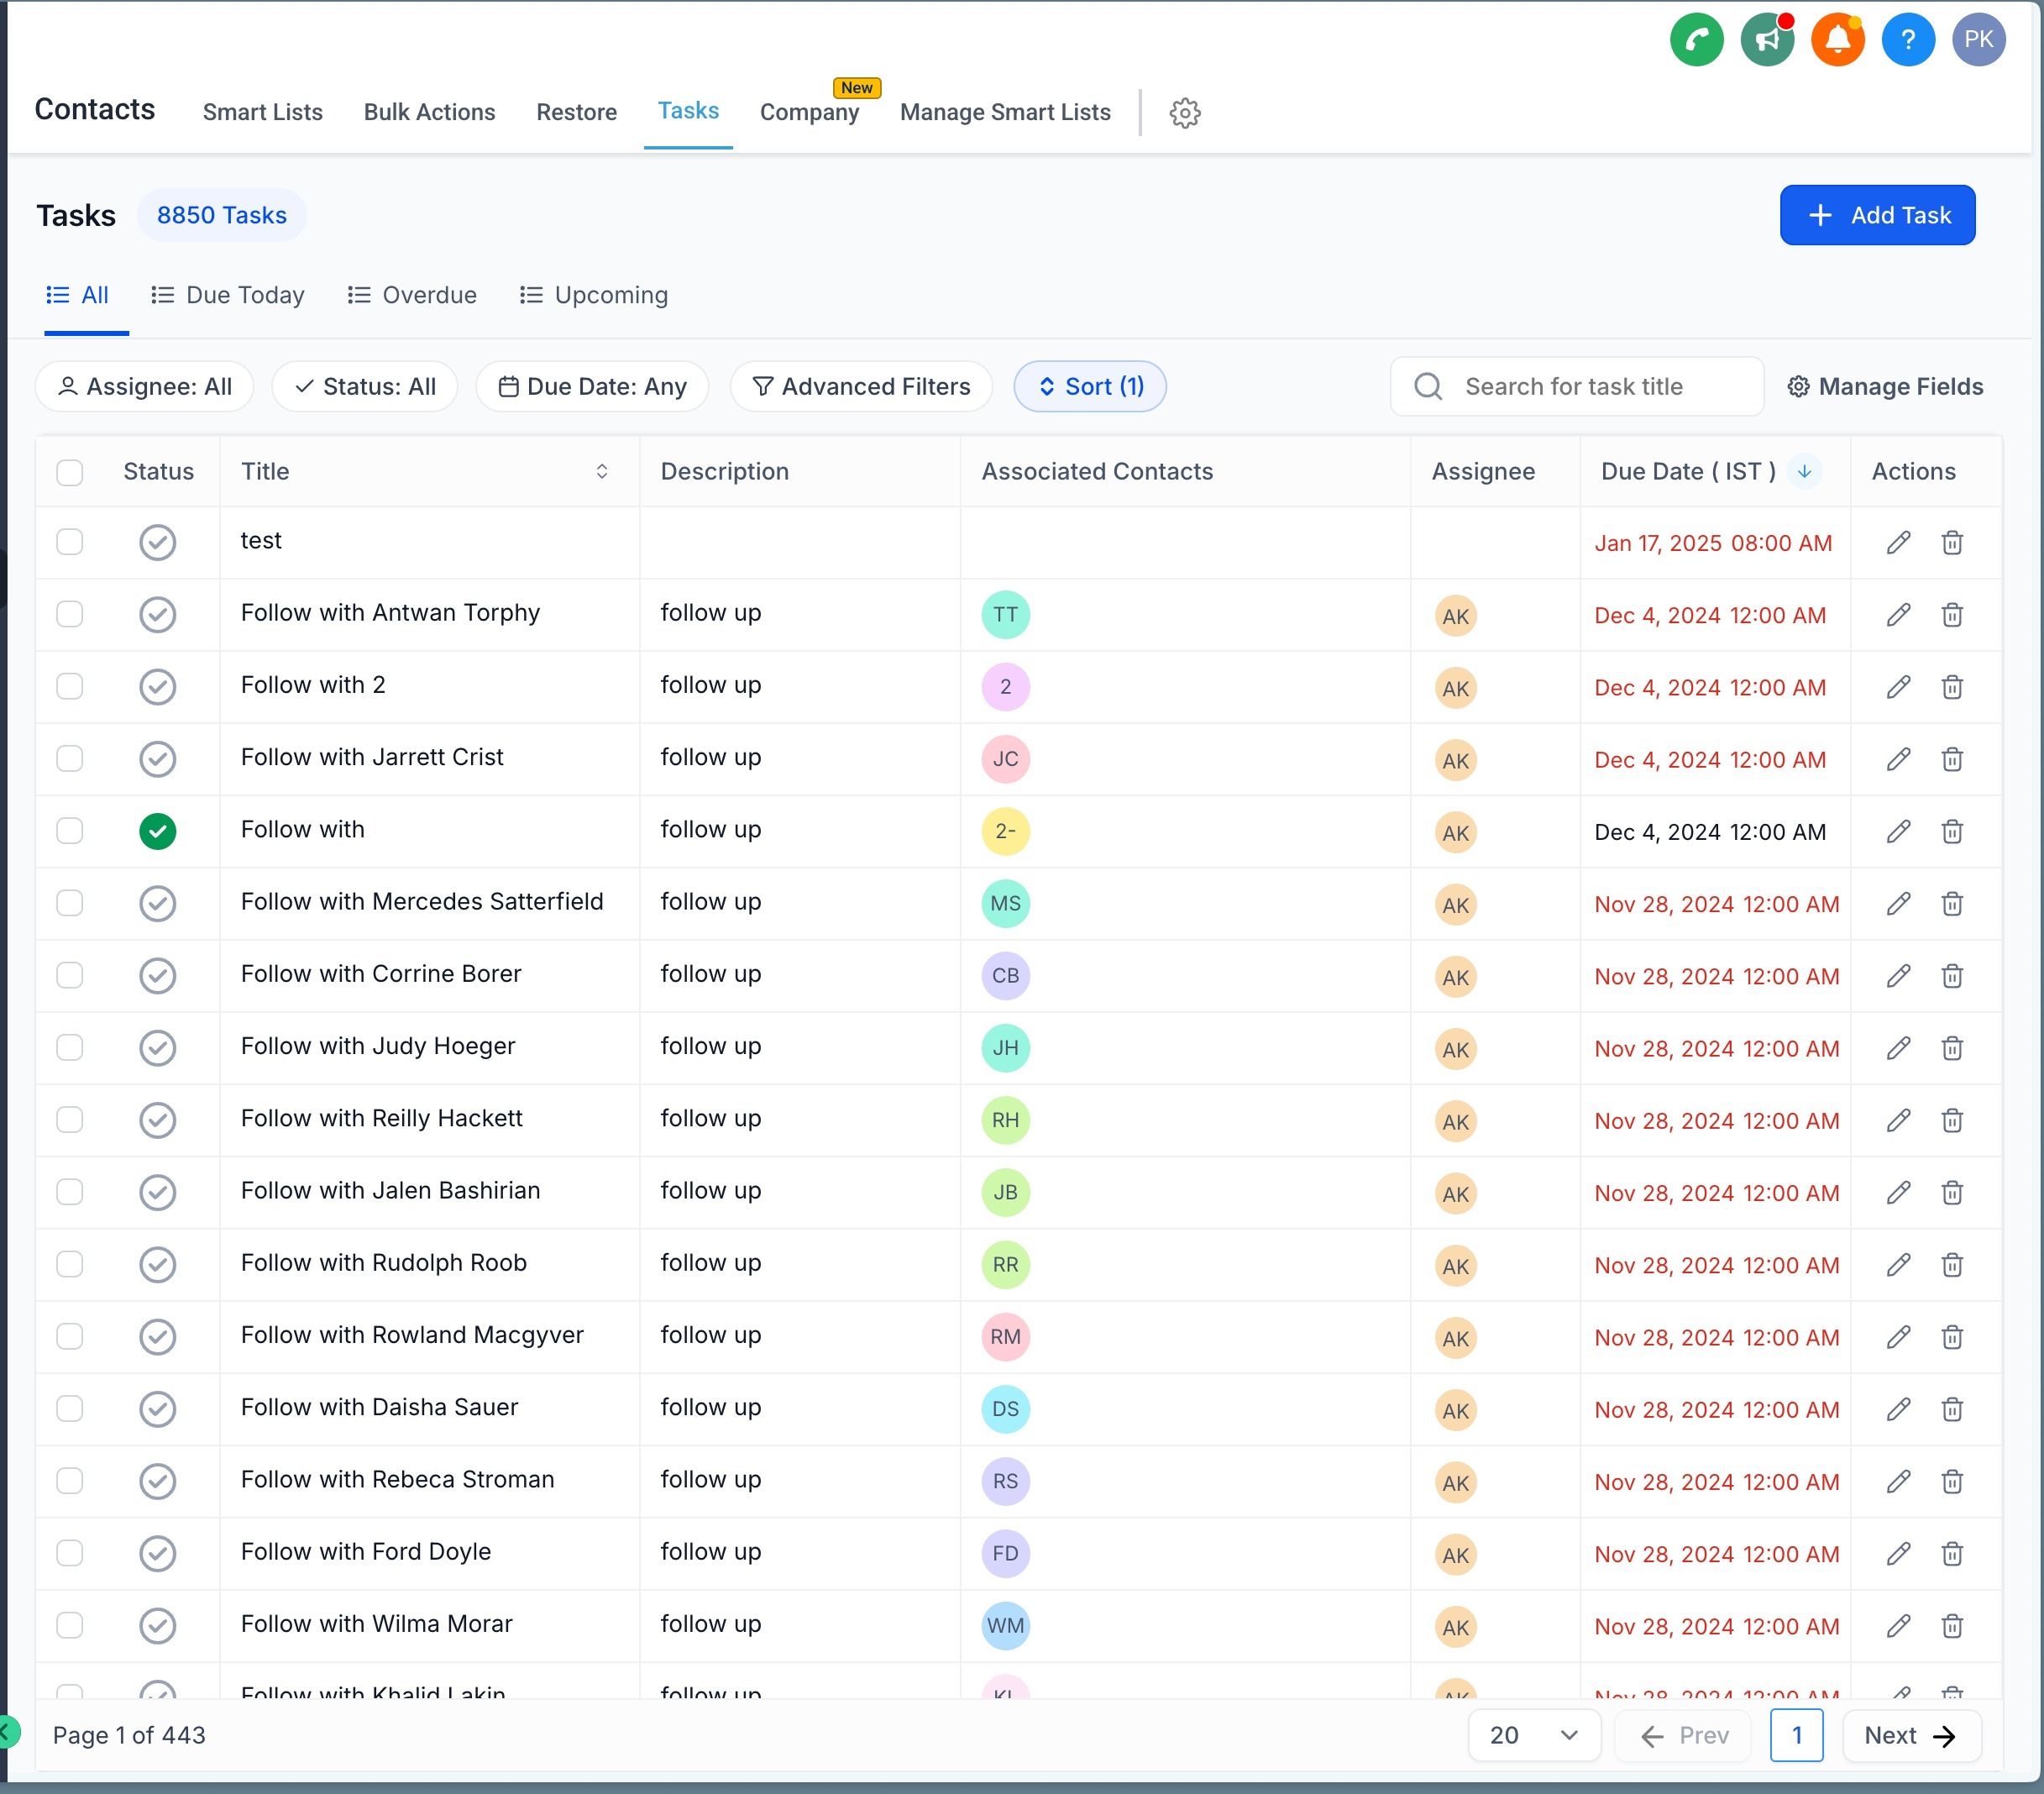Open the megaphone announcements icon

(x=1766, y=40)
